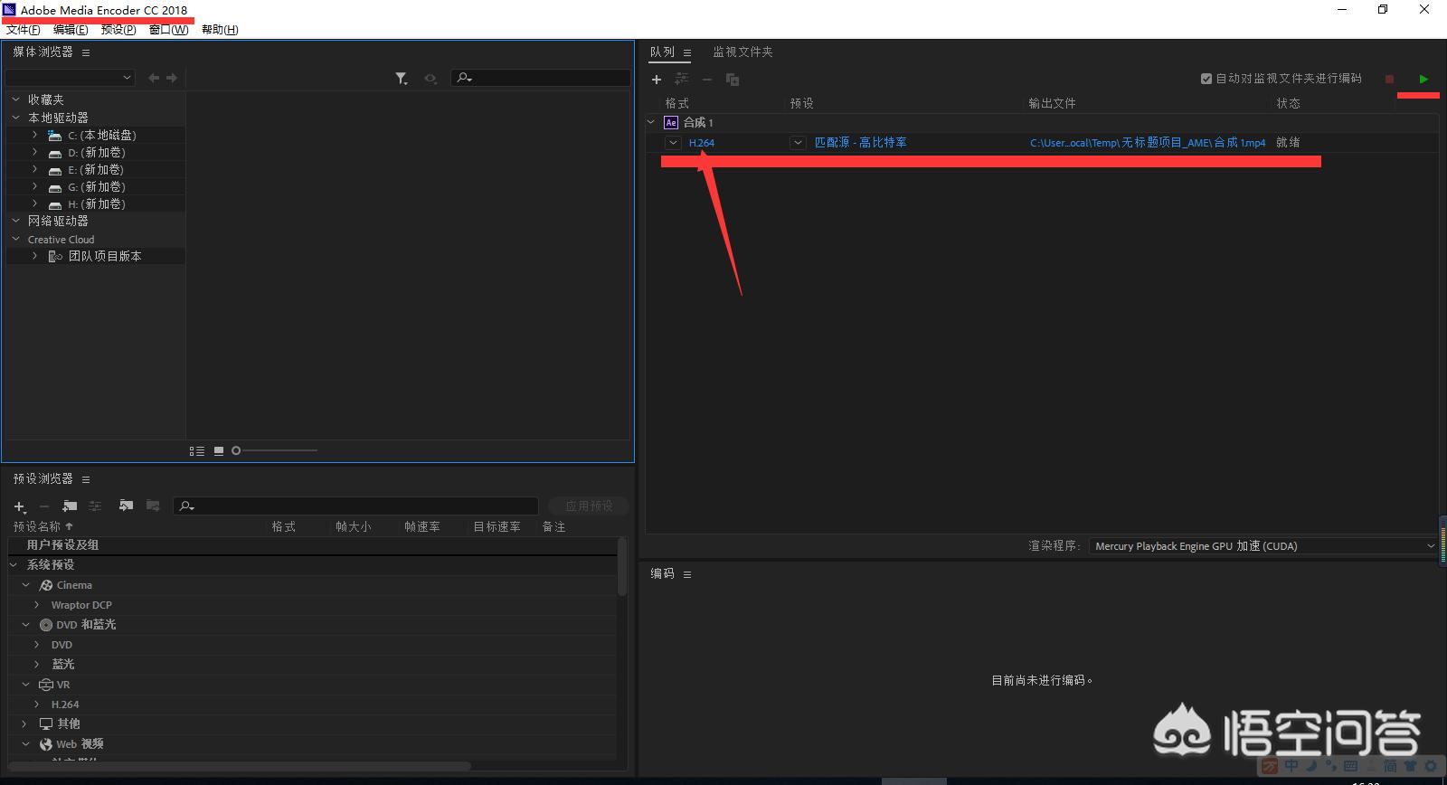Image resolution: width=1447 pixels, height=785 pixels.
Task: Click the Cinema film reel icon
Action: pos(46,585)
